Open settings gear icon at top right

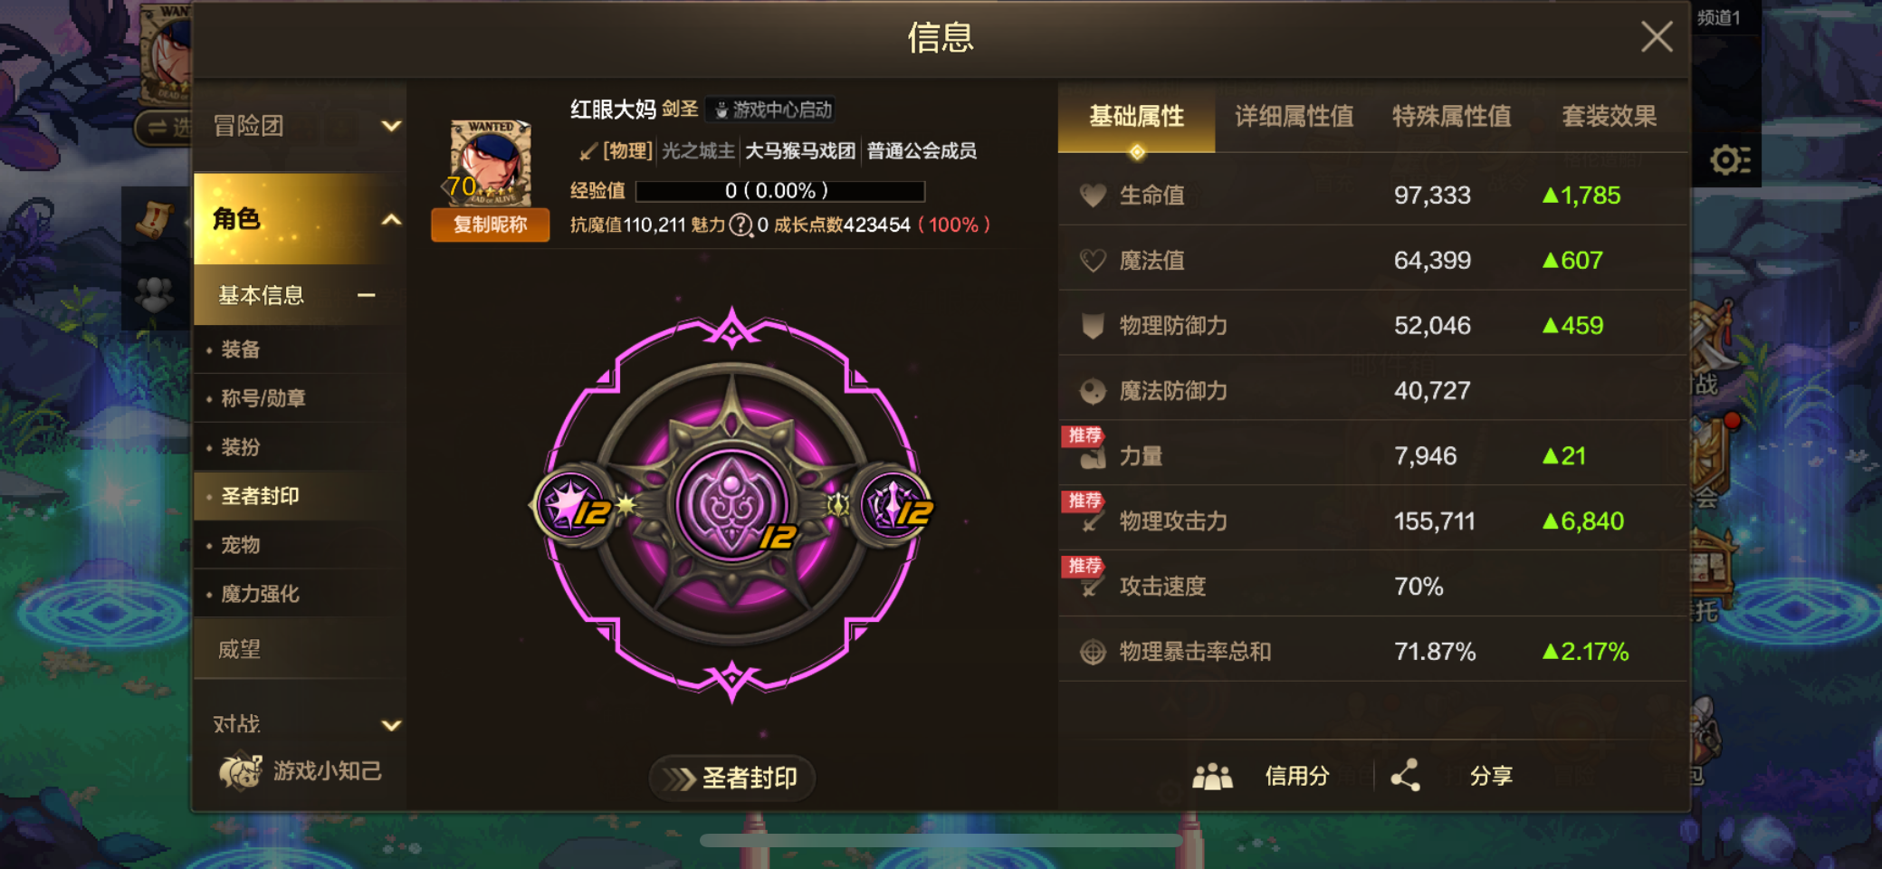coord(1729,160)
